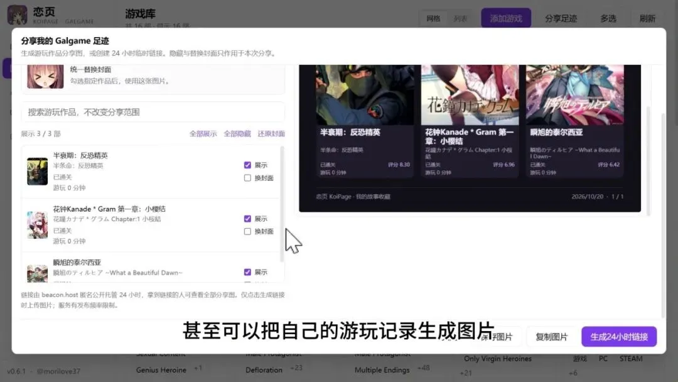Toggle 换封面 checkbox for 花钟Kanade Gram
Screen dimensions: 678x382
pyautogui.click(x=247, y=231)
